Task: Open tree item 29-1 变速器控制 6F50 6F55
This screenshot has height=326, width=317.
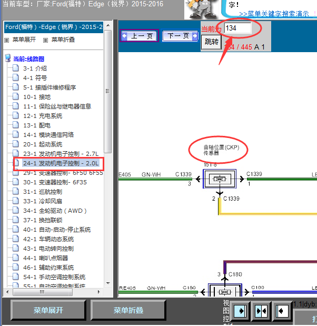Action: pos(63,173)
